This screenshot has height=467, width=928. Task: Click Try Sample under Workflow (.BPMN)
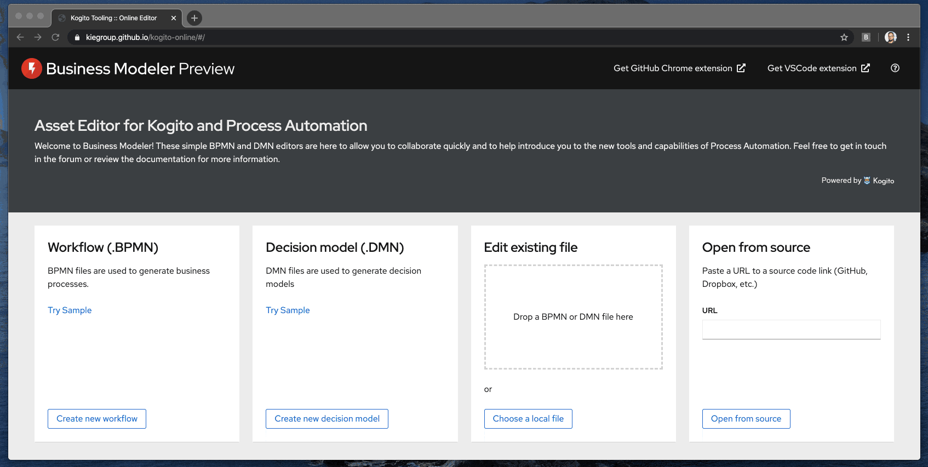70,310
